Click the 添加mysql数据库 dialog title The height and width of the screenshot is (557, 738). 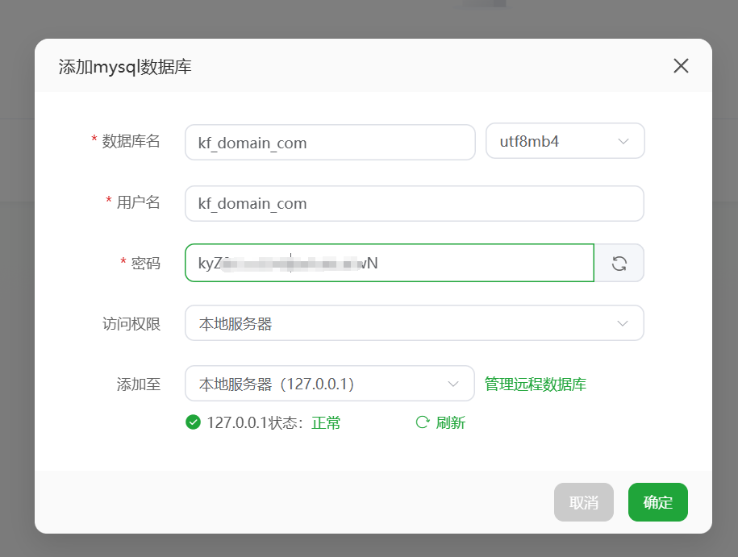[x=125, y=66]
